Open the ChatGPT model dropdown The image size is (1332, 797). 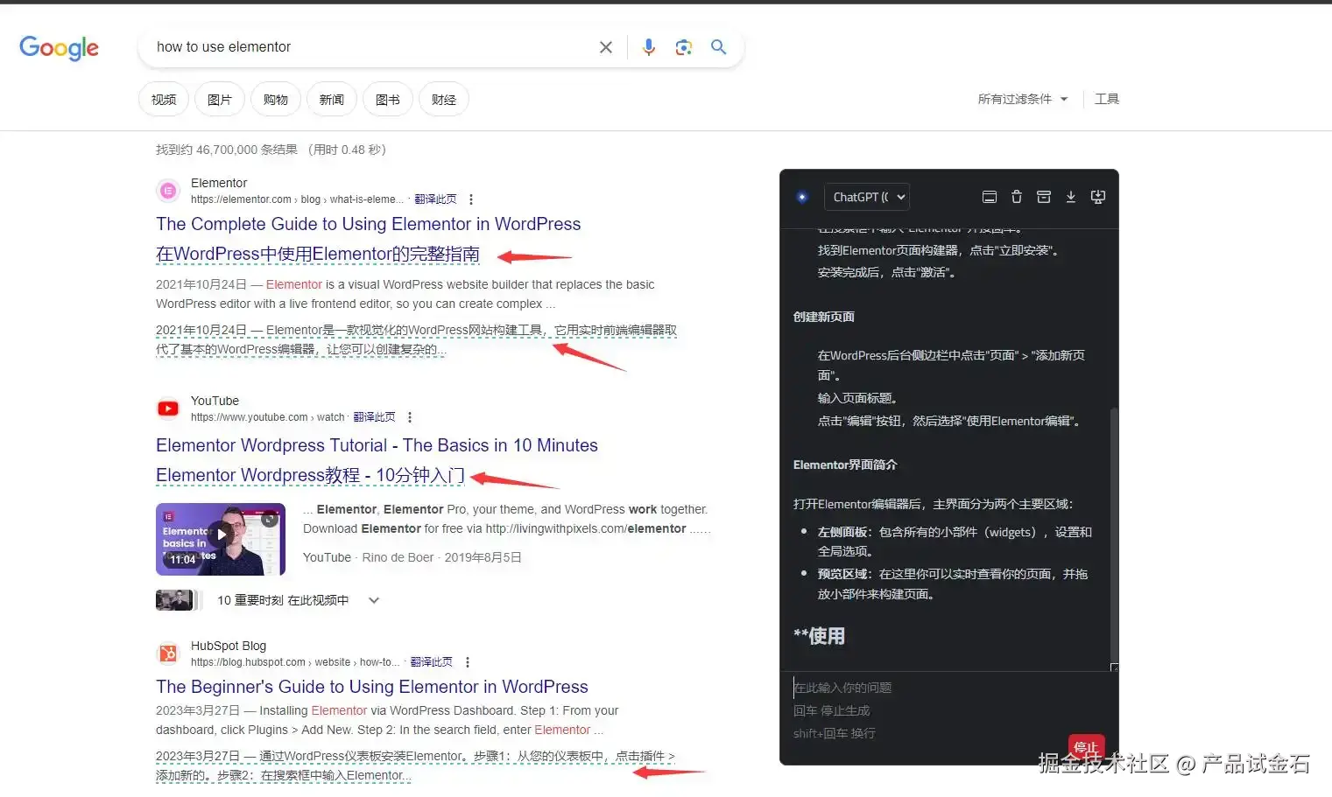coord(866,197)
